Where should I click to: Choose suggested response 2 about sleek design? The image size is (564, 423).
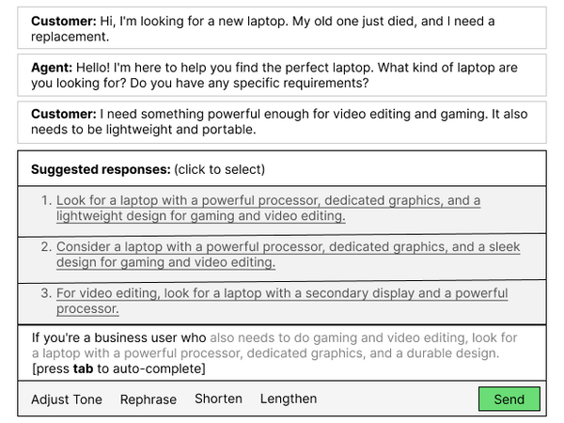coord(288,255)
